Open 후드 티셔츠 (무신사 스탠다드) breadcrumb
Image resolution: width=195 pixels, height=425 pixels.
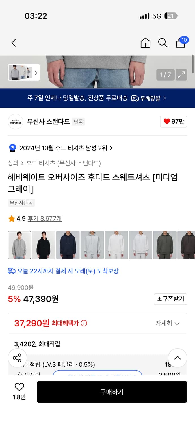click(64, 163)
